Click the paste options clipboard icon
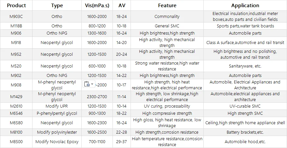The image size is (287, 148). (x=87, y=84)
